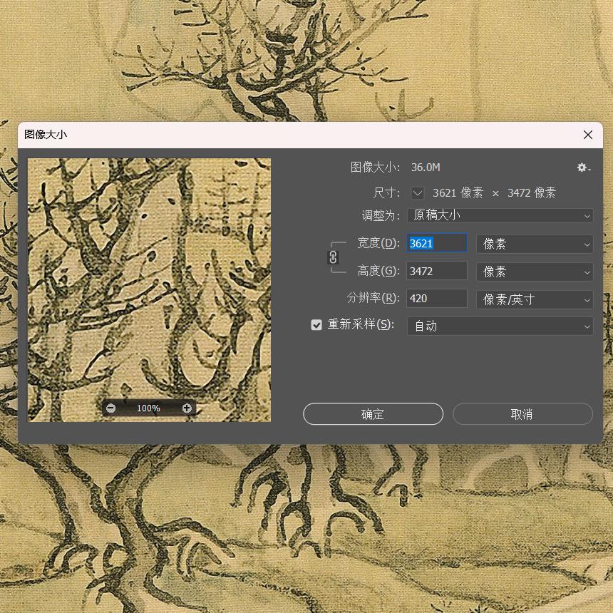
Task: Open the resample method 自动 dropdown
Action: tap(500, 326)
